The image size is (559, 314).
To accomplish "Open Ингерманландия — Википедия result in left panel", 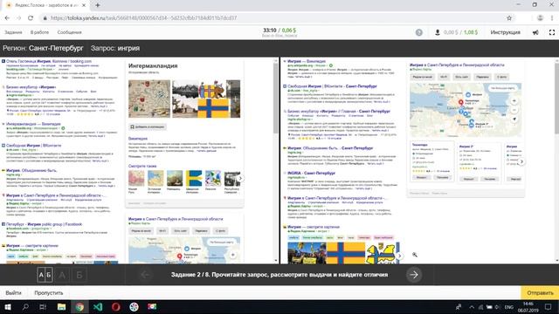I will [33, 124].
